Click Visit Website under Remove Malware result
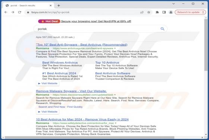This screenshot has width=209, height=140. click(48, 112)
